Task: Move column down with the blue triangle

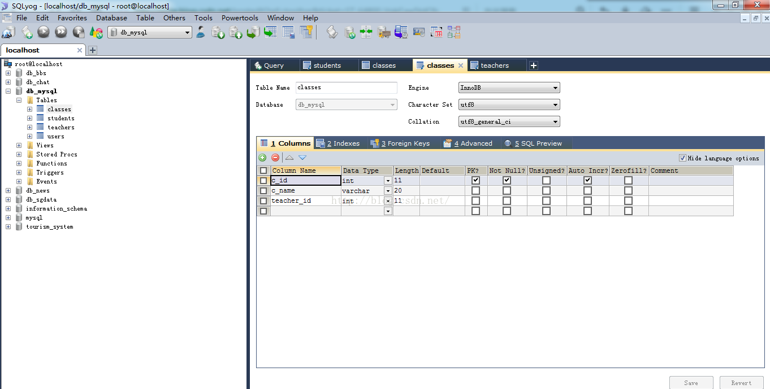Action: click(x=302, y=158)
